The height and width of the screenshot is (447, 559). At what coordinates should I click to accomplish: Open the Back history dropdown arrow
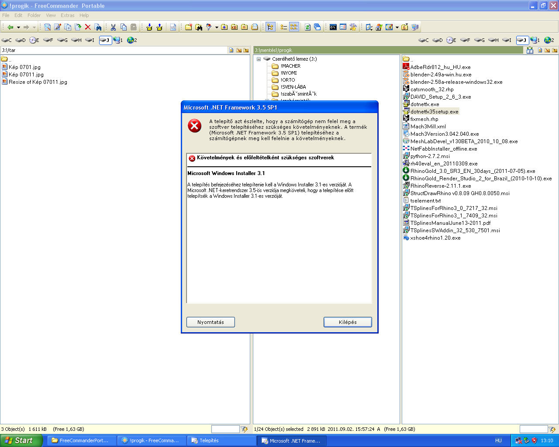[x=18, y=28]
